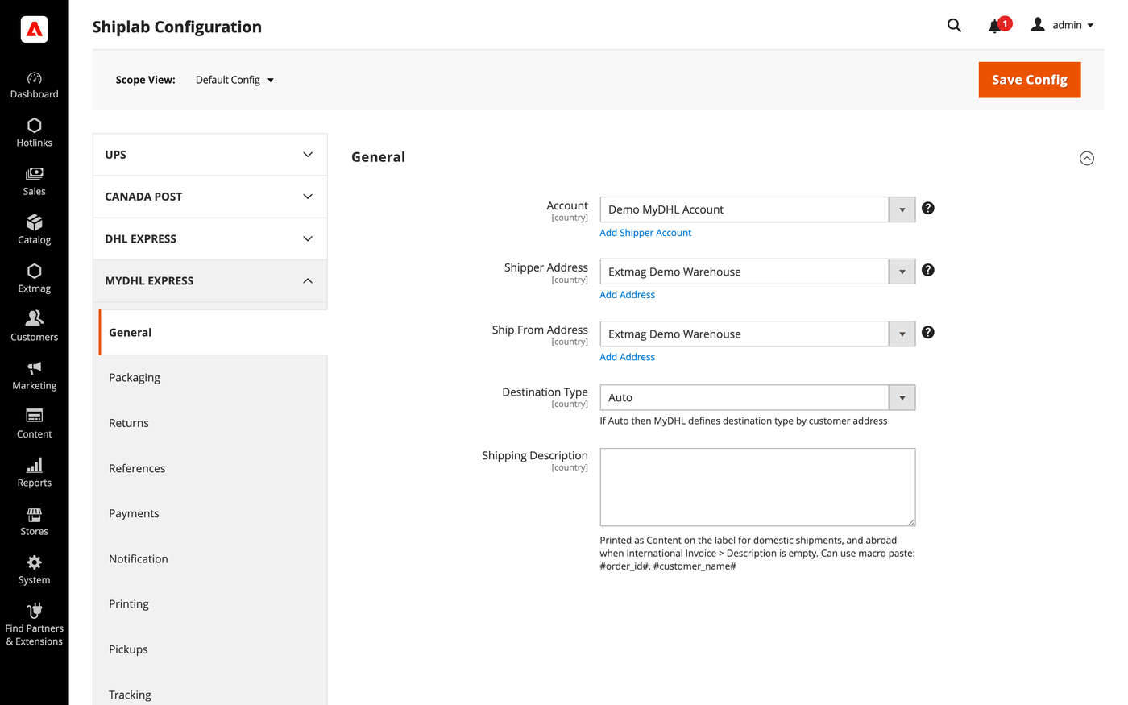The width and height of the screenshot is (1128, 705).
Task: Select the General settings tab
Action: click(213, 332)
